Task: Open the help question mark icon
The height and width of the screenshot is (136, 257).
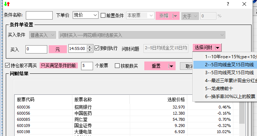Action: coord(228,4)
